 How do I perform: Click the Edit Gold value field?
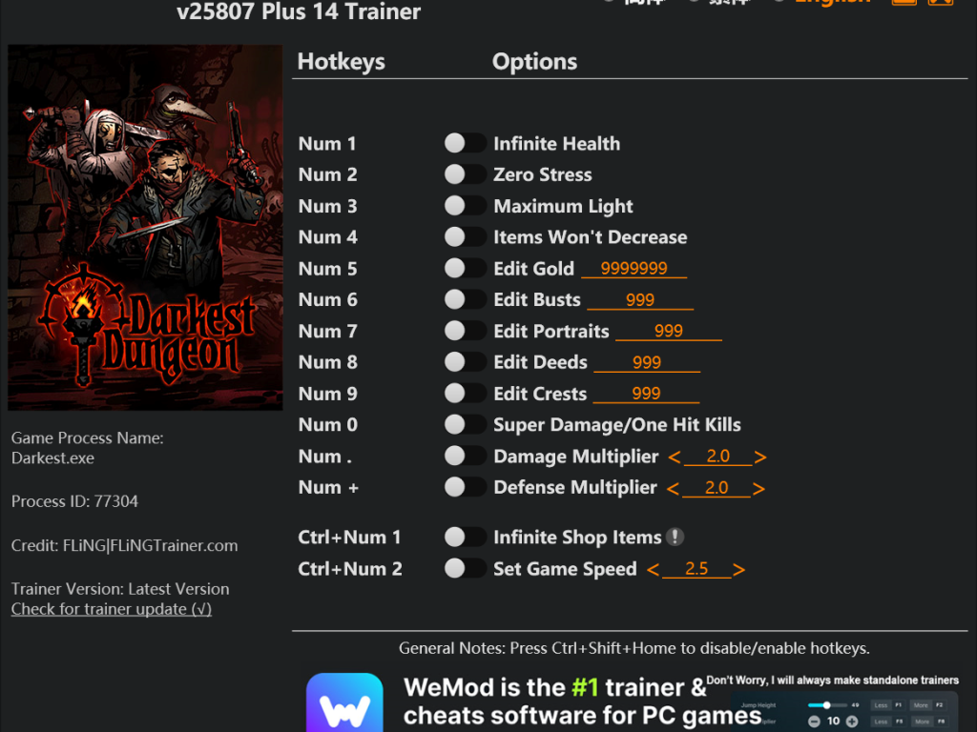coord(634,268)
